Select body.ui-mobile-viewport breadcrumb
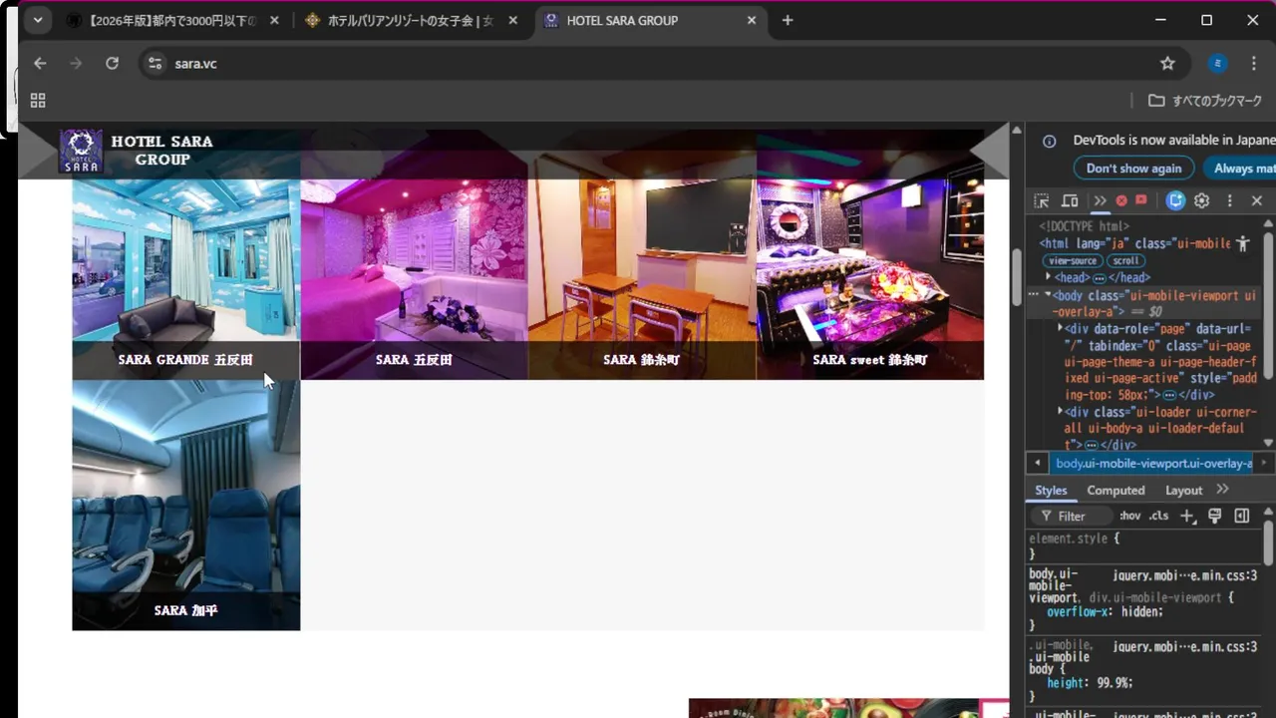Image resolution: width=1276 pixels, height=718 pixels. 1154,464
